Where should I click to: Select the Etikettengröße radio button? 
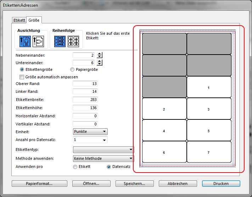pos(22,69)
